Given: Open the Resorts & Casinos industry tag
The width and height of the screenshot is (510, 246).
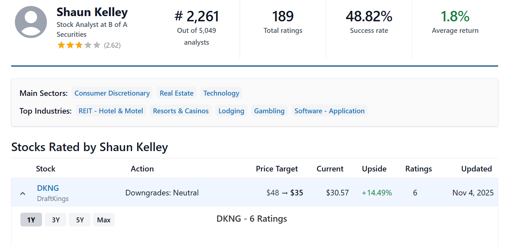Looking at the screenshot, I should (x=181, y=111).
